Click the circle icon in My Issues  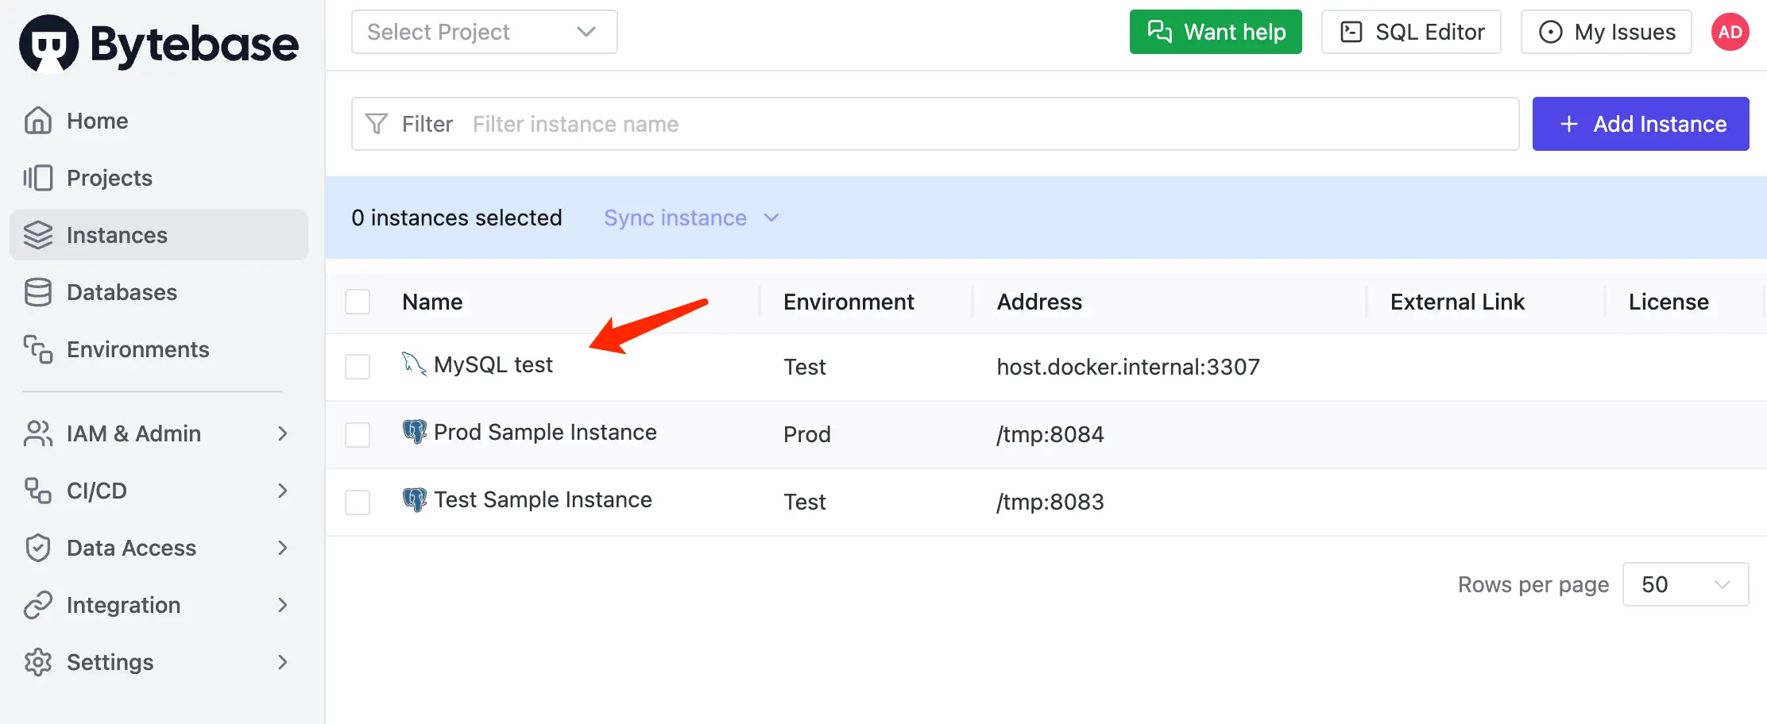1551,32
